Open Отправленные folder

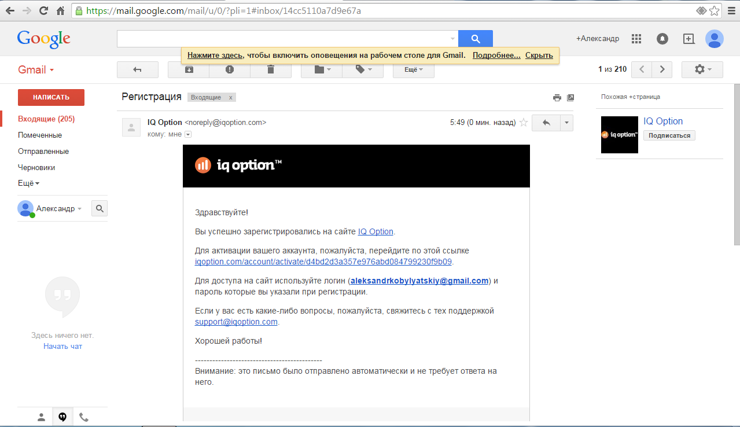(43, 152)
